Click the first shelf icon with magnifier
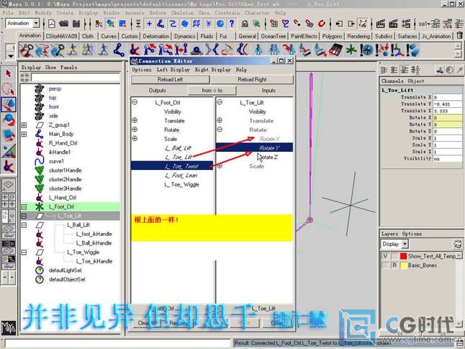 tap(27, 50)
